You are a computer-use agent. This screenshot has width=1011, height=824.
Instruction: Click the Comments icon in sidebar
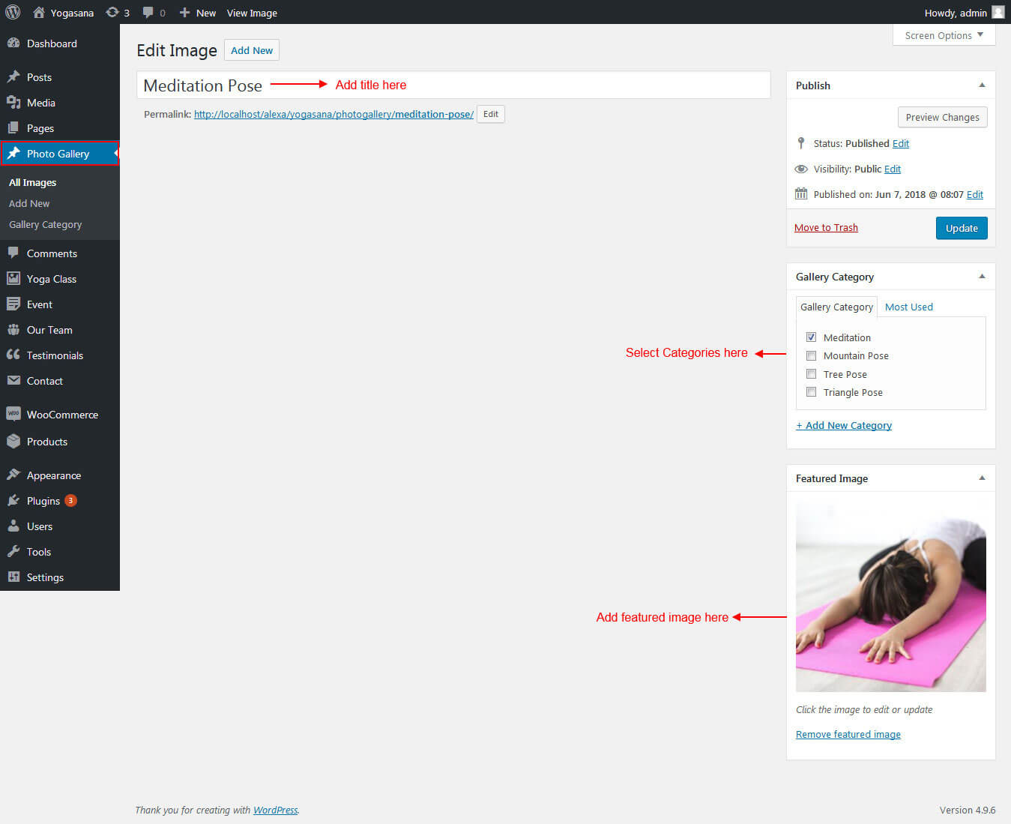pos(13,253)
